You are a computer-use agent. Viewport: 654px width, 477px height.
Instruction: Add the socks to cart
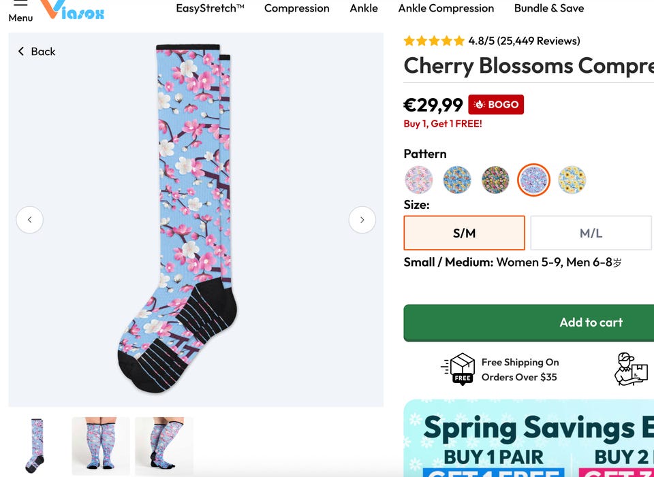coord(591,323)
